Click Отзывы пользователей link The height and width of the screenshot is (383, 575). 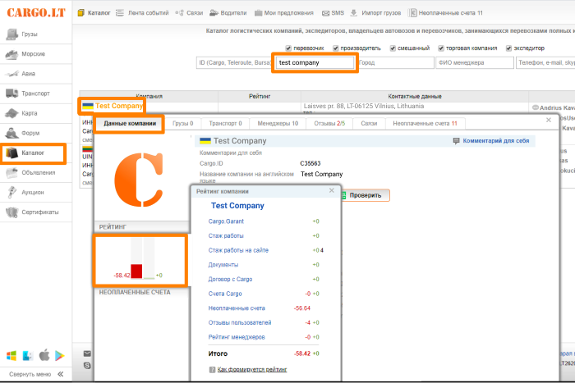tap(240, 322)
